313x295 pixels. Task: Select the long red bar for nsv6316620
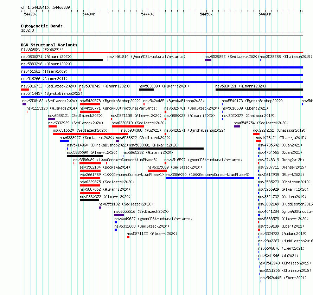tap(87, 134)
